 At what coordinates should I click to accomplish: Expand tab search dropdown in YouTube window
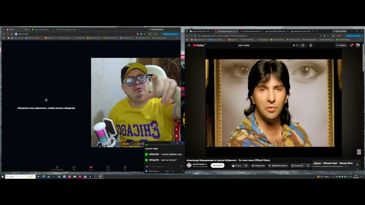click(x=187, y=31)
